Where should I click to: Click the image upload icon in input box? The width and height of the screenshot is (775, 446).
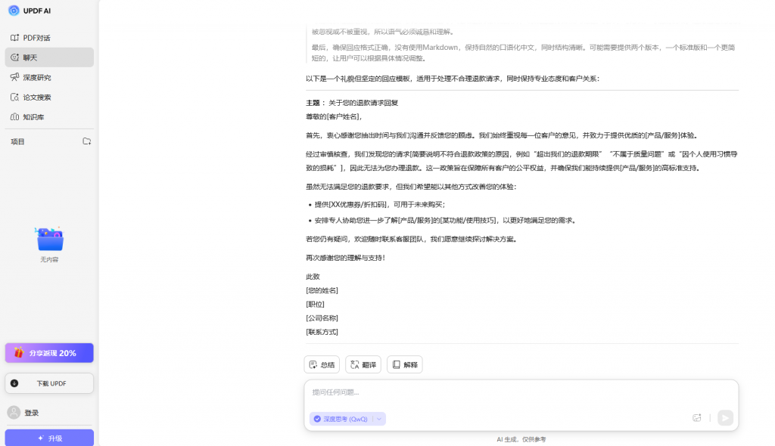(x=697, y=418)
